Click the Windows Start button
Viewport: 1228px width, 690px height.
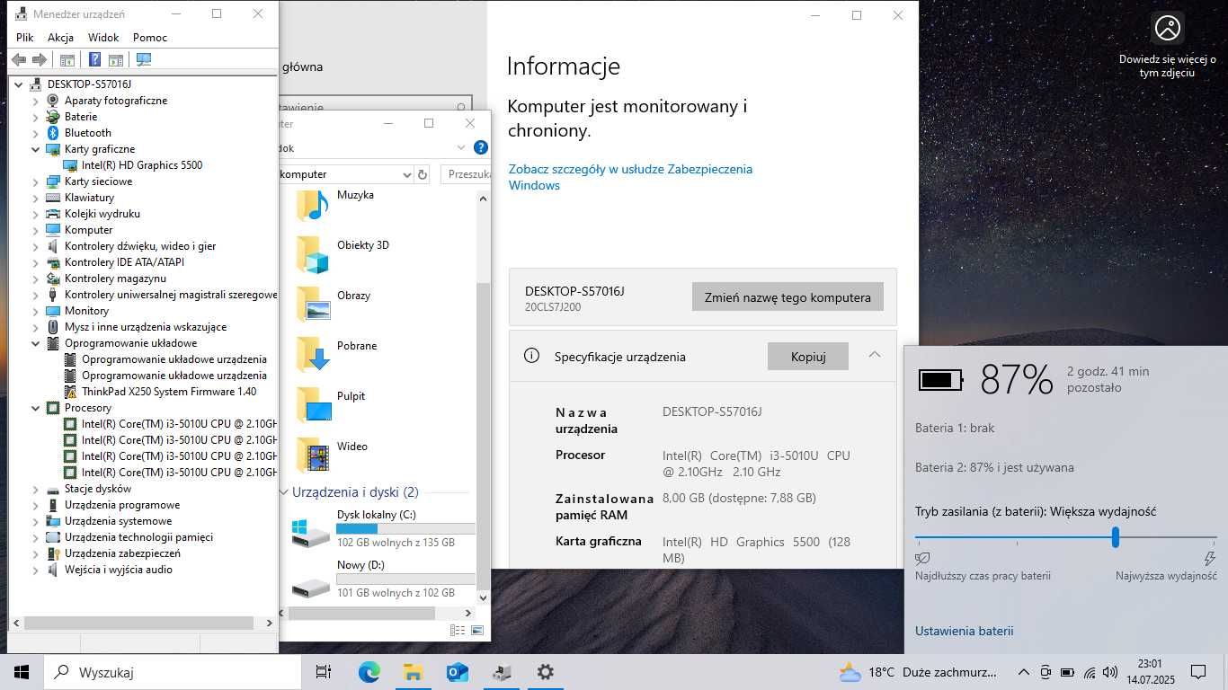click(22, 672)
